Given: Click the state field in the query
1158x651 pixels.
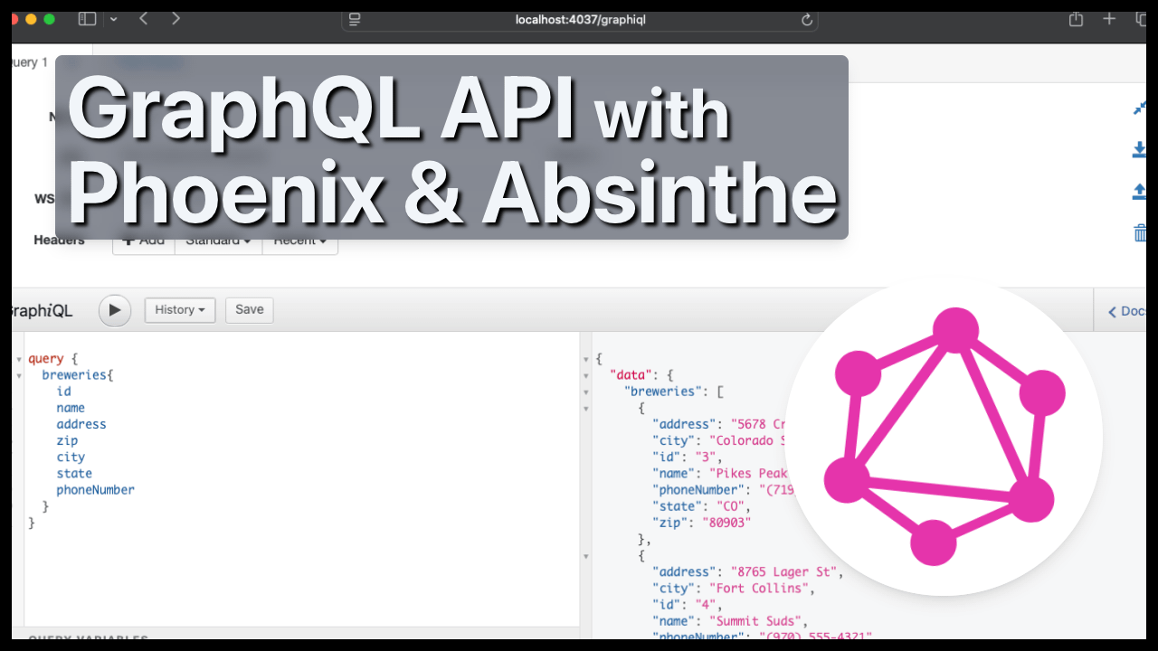Looking at the screenshot, I should (x=74, y=473).
